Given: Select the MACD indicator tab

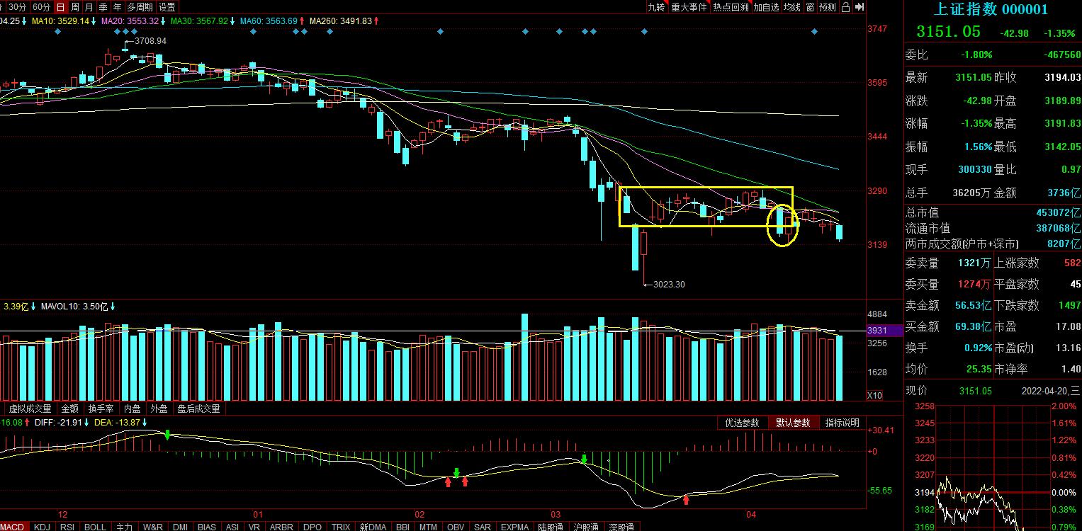Looking at the screenshot, I should click(x=13, y=527).
